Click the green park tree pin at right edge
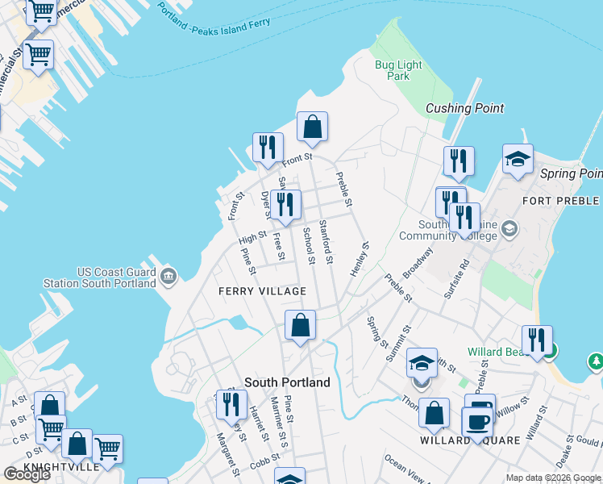The width and height of the screenshot is (603, 484). pos(596,362)
